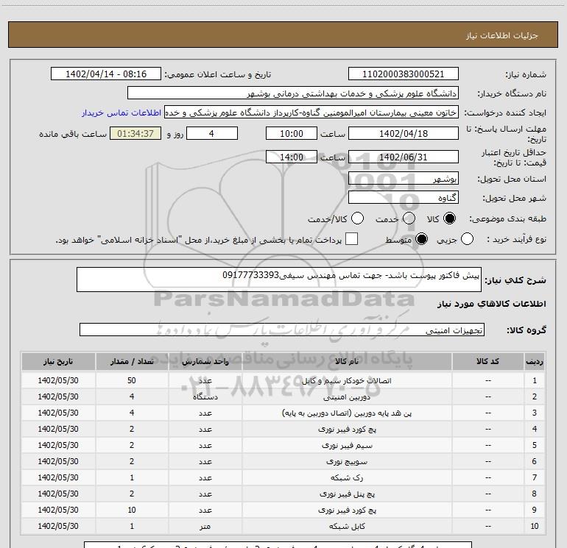This screenshot has height=548, width=567.
Task: Choose the کالا/خدمت radio option
Action: (357, 219)
